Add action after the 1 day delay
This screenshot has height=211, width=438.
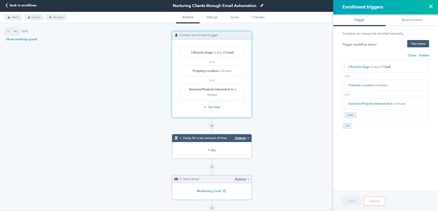[212, 167]
